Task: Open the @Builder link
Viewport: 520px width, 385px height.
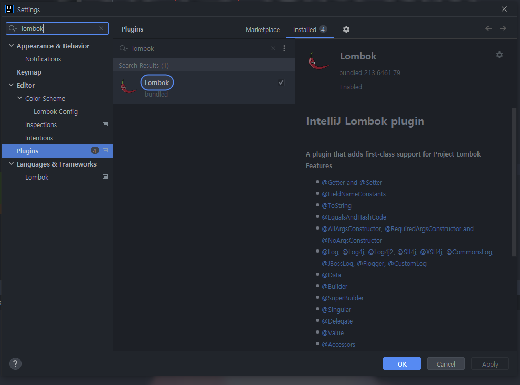Action: (x=335, y=287)
